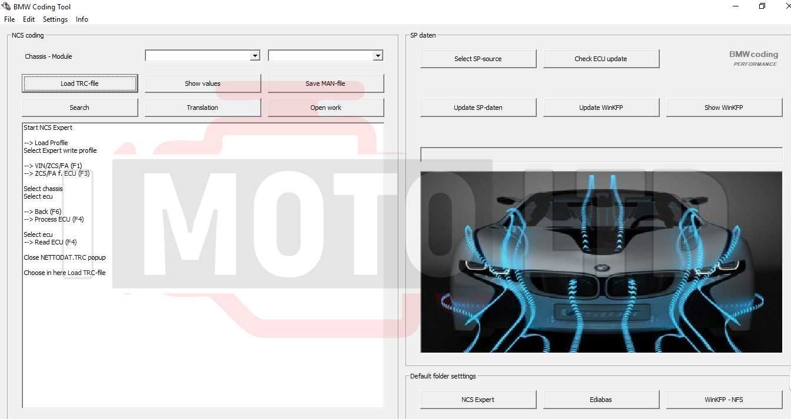The height and width of the screenshot is (419, 791).
Task: Open the Edit menu
Action: tap(29, 19)
